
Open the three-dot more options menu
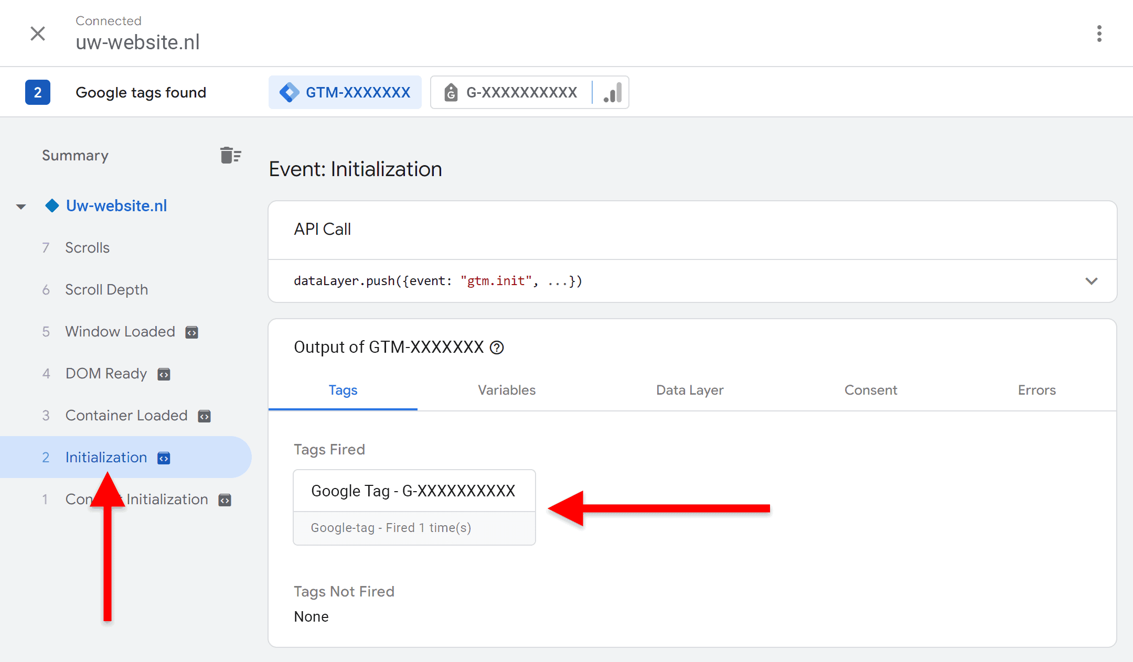point(1099,34)
